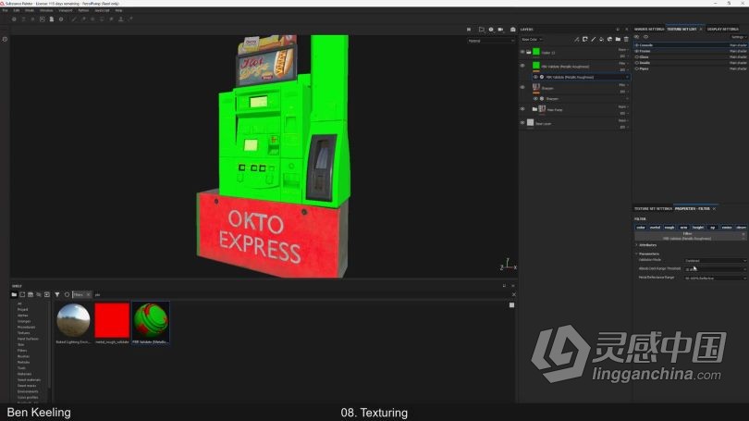Open the Window menu
Viewport: 749px width, 421px height.
click(46, 10)
